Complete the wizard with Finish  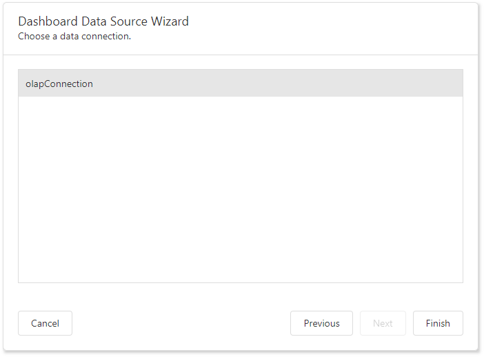point(438,323)
